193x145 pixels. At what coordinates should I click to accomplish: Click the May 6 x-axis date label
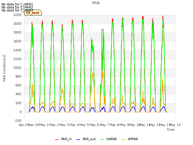coord(94,125)
